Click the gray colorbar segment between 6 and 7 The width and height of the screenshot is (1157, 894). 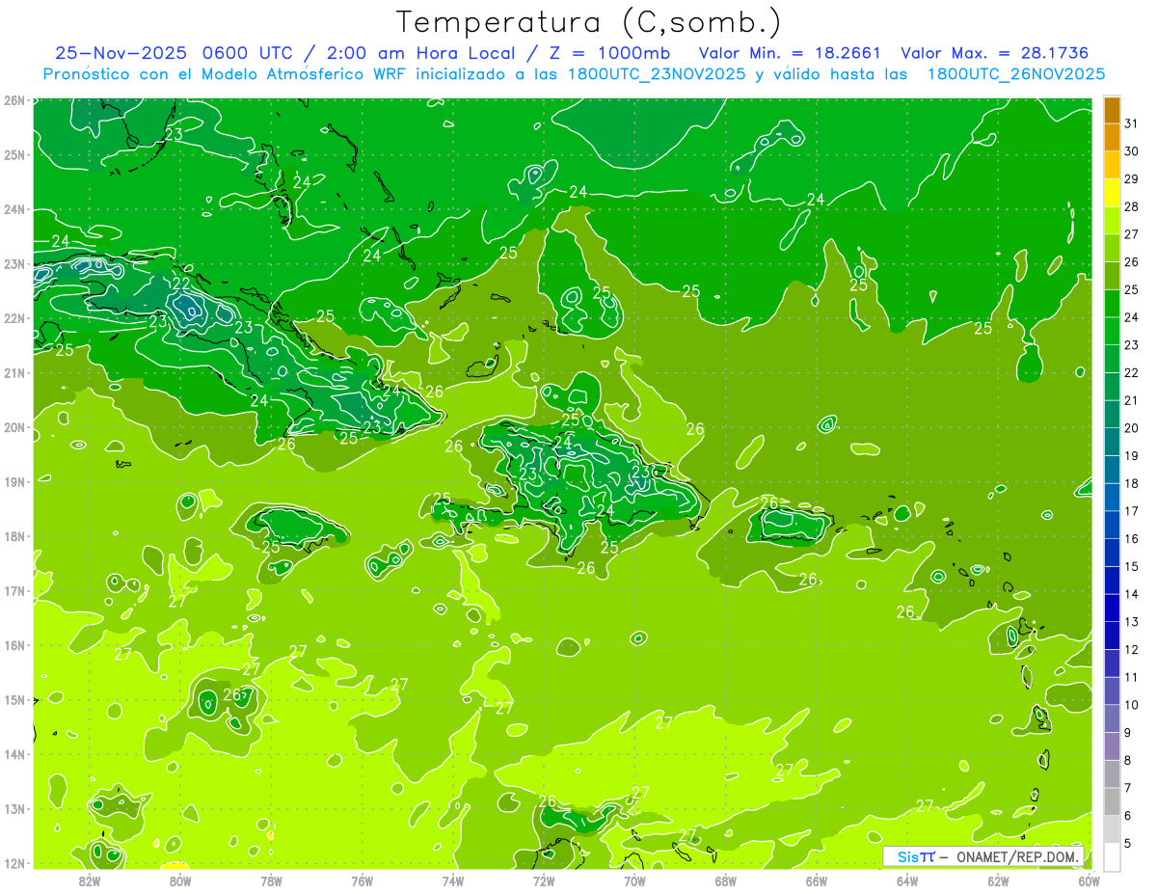(1112, 801)
